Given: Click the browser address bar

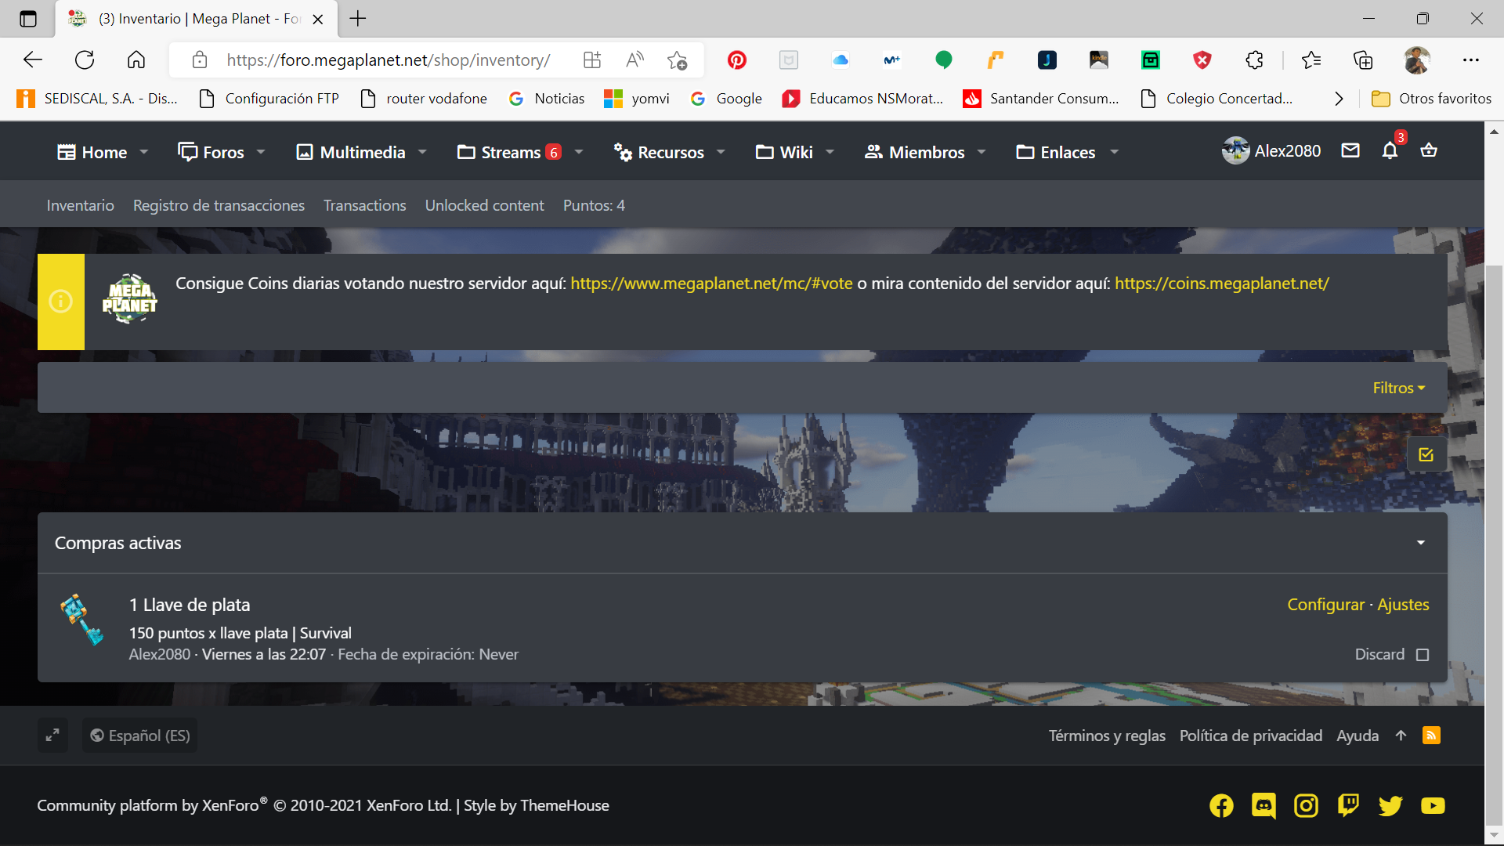Looking at the screenshot, I should pyautogui.click(x=388, y=60).
